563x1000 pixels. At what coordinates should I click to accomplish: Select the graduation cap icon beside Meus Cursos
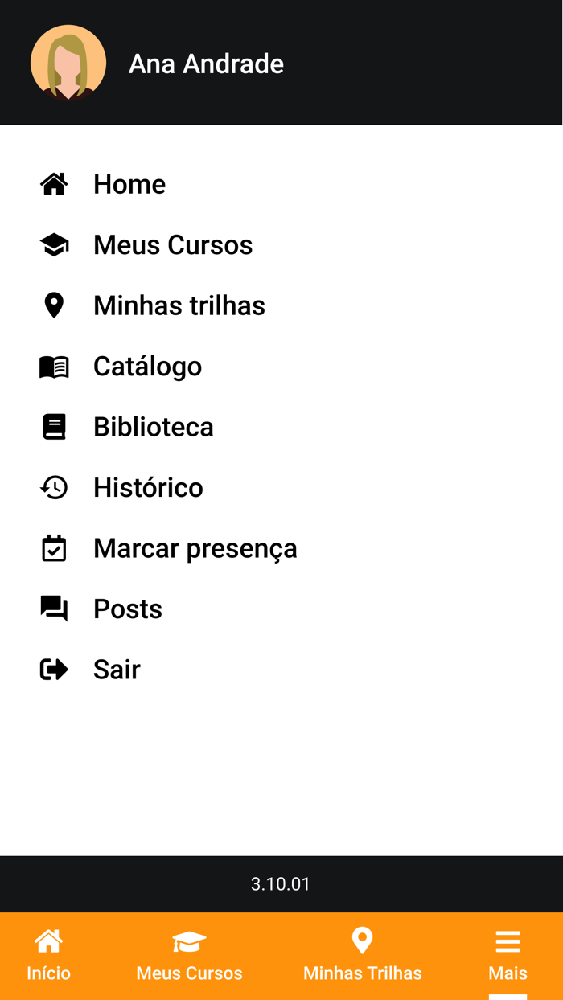coord(53,244)
